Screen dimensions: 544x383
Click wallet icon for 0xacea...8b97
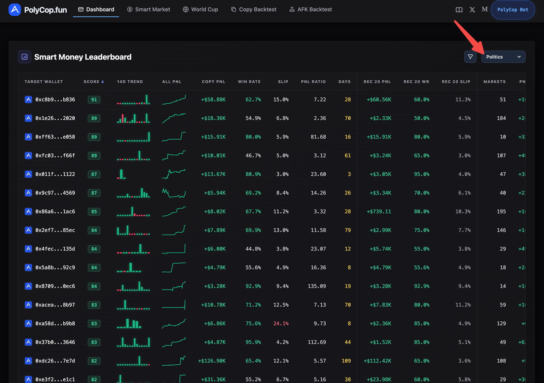click(x=28, y=305)
